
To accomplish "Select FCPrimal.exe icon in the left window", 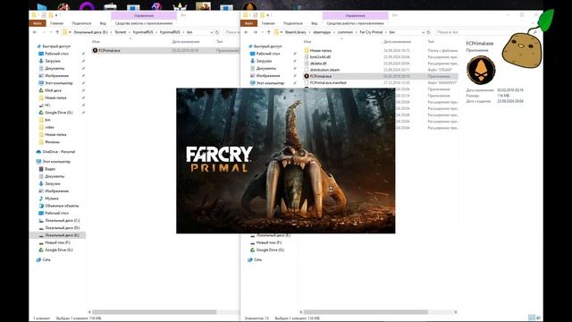I will pyautogui.click(x=96, y=50).
